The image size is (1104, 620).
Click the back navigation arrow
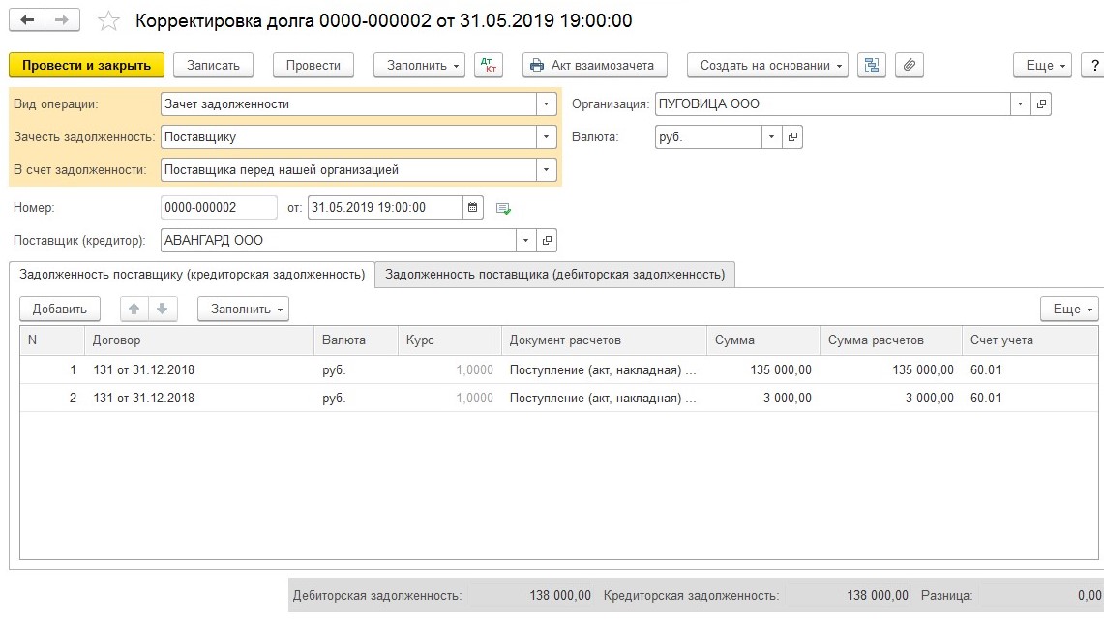click(28, 20)
